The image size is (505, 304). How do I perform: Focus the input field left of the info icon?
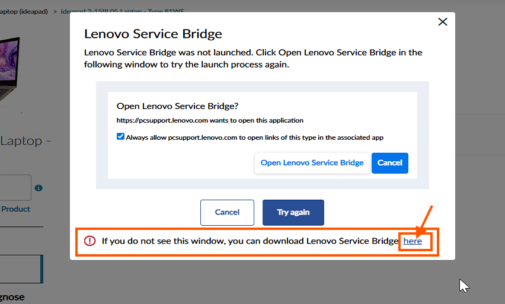pos(15,188)
